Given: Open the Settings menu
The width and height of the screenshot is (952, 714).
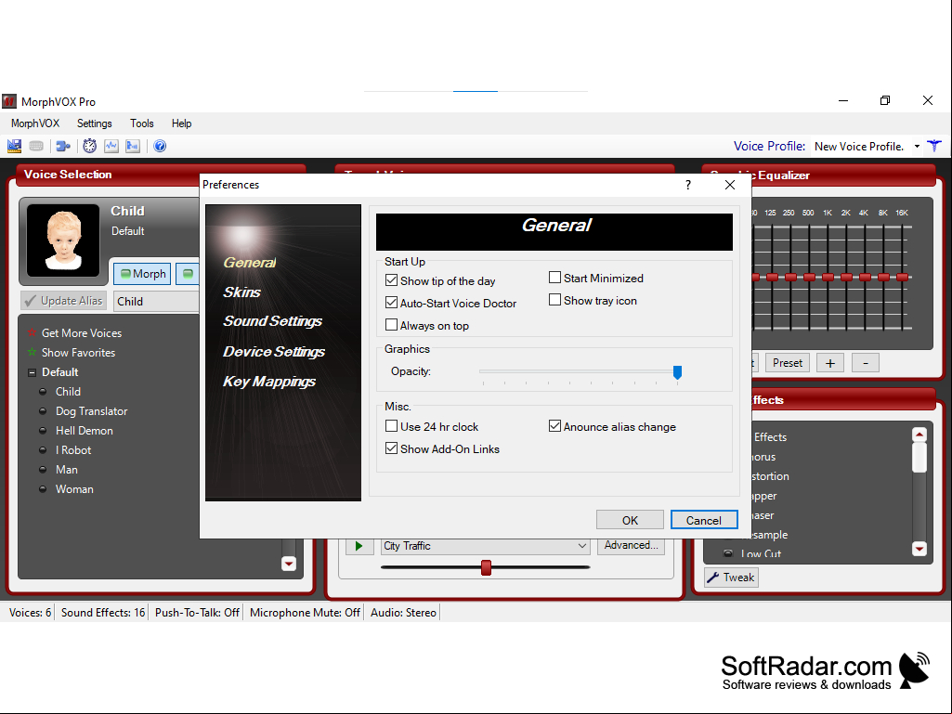Looking at the screenshot, I should [94, 123].
